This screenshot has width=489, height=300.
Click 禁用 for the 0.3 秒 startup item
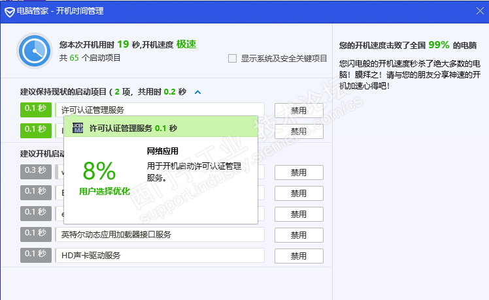[299, 172]
